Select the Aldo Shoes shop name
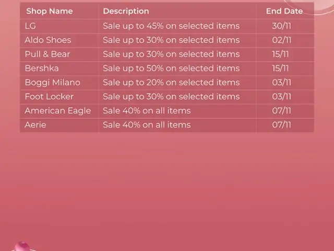Image resolution: width=334 pixels, height=251 pixels. [x=48, y=40]
